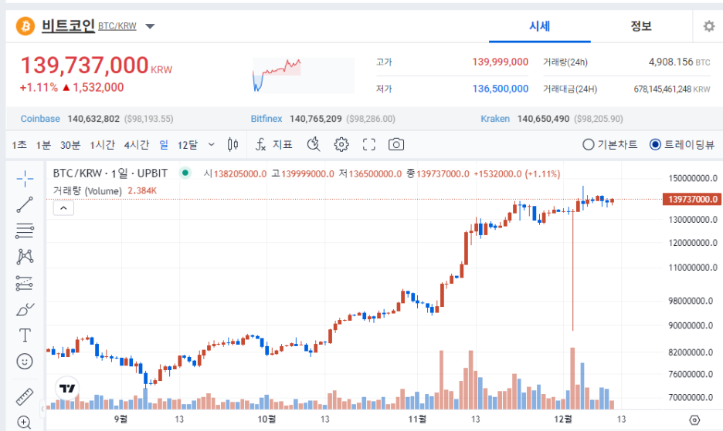Set chart interval to 4시간
This screenshot has width=723, height=431.
[x=137, y=145]
